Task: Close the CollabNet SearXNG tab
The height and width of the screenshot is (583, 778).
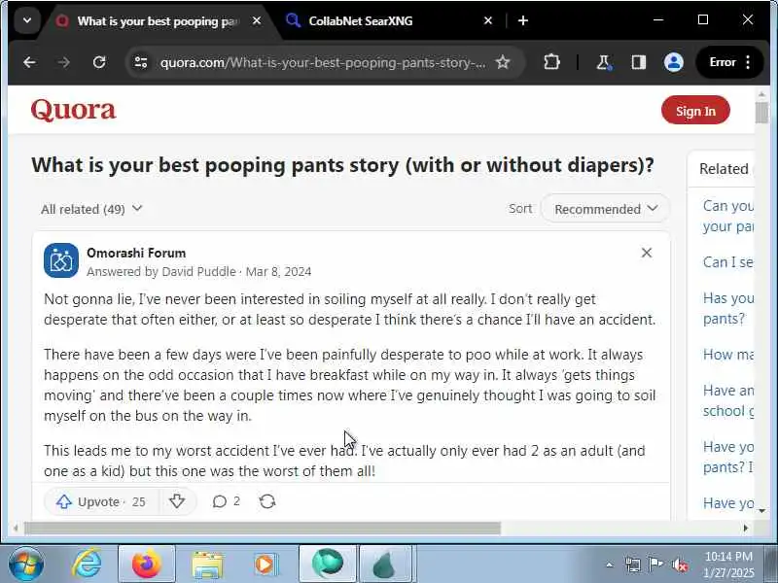Action: (488, 20)
